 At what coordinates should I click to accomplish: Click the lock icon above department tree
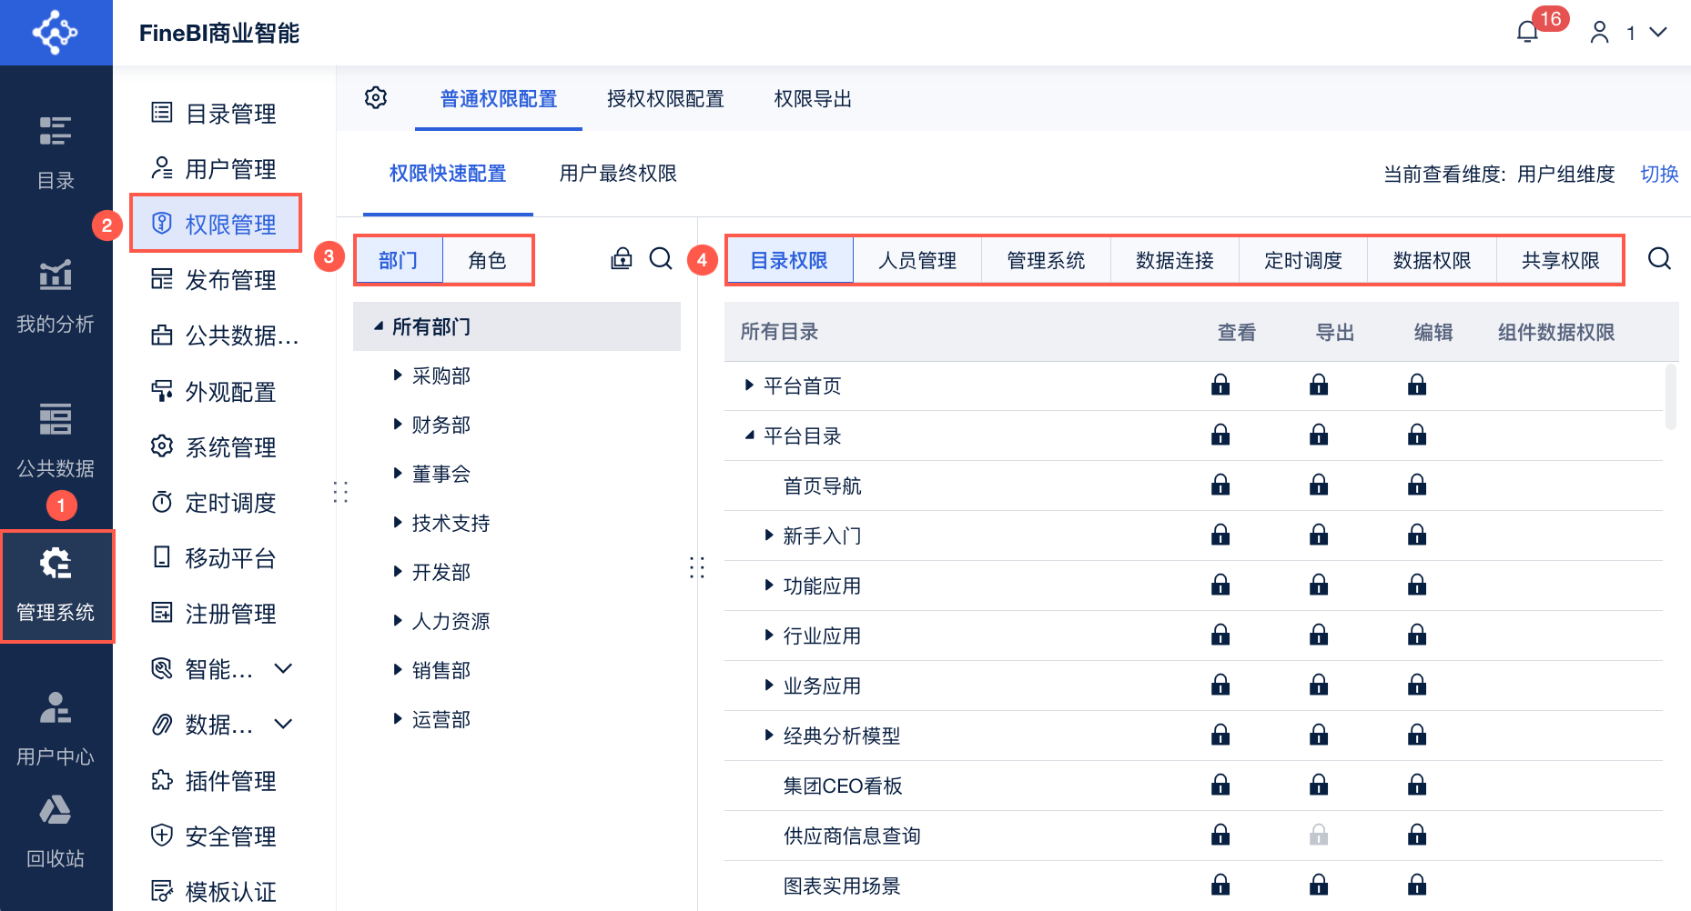click(622, 259)
